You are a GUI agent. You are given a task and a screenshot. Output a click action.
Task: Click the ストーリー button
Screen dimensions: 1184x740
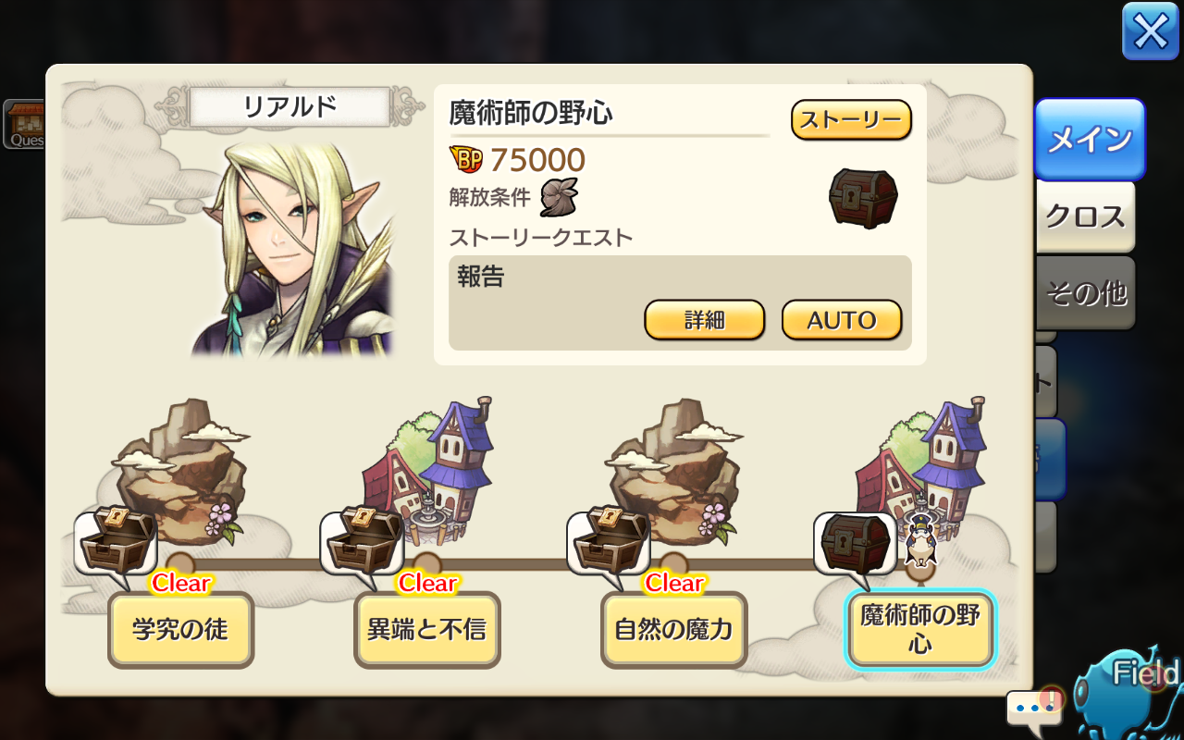[851, 119]
